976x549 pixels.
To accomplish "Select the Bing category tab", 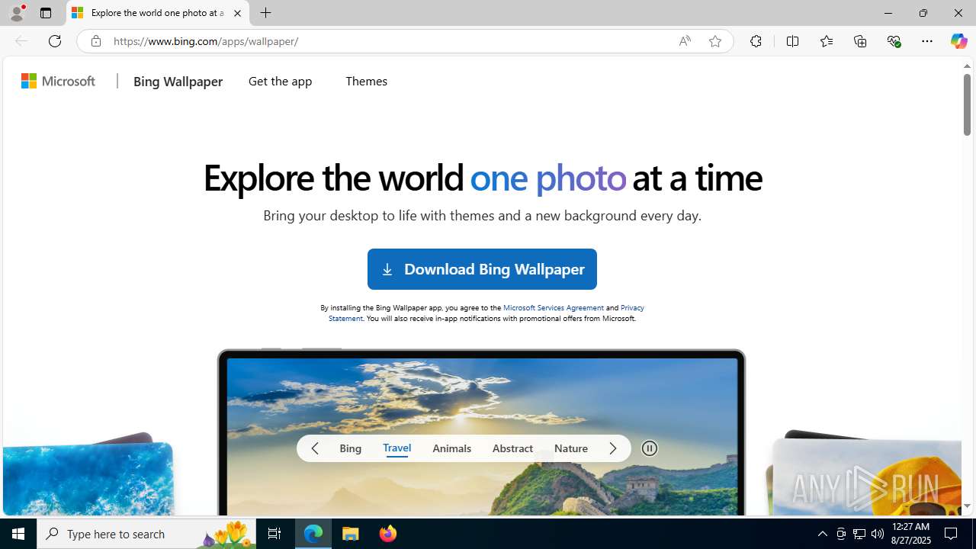I will tap(351, 448).
